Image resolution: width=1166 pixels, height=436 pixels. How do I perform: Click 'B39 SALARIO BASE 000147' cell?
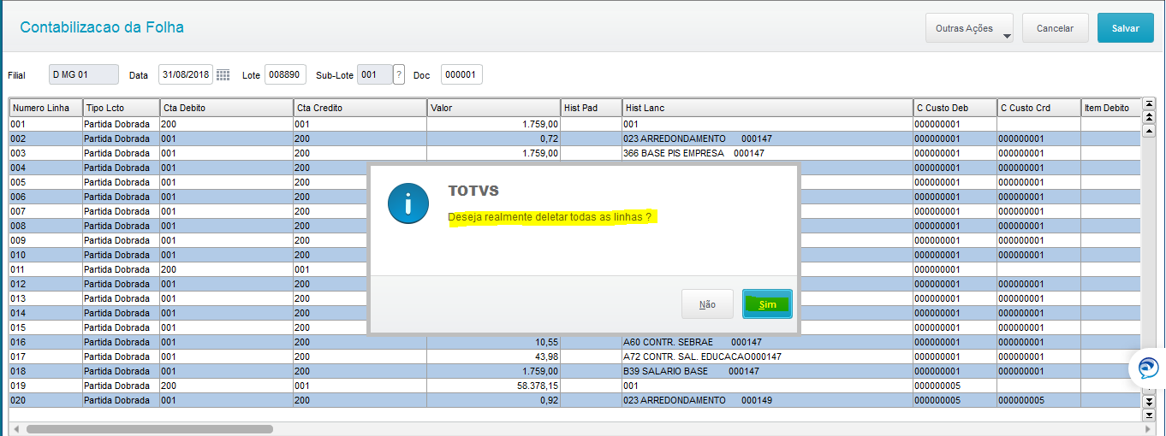(767, 371)
